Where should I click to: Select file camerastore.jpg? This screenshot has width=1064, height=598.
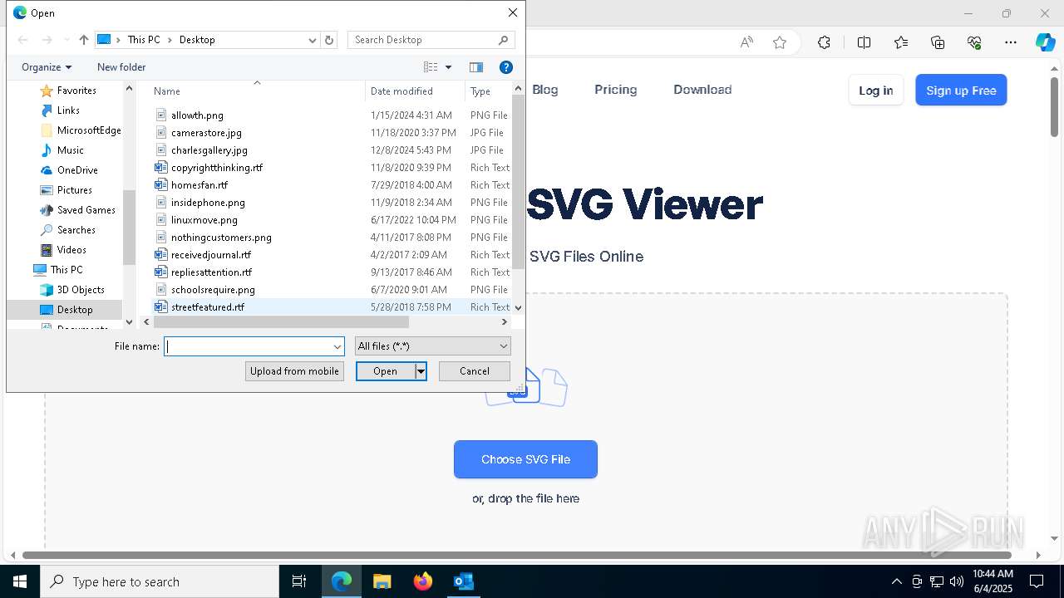pos(206,133)
